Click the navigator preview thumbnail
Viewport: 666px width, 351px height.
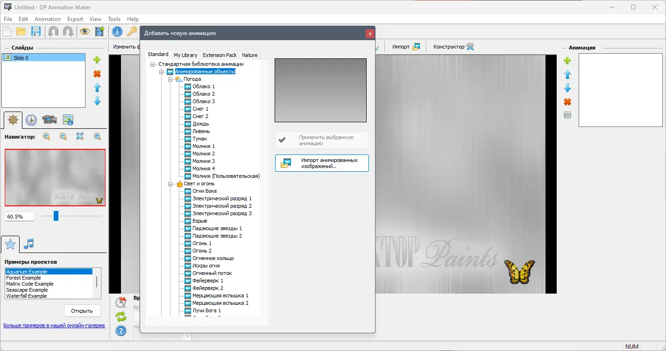click(x=55, y=177)
